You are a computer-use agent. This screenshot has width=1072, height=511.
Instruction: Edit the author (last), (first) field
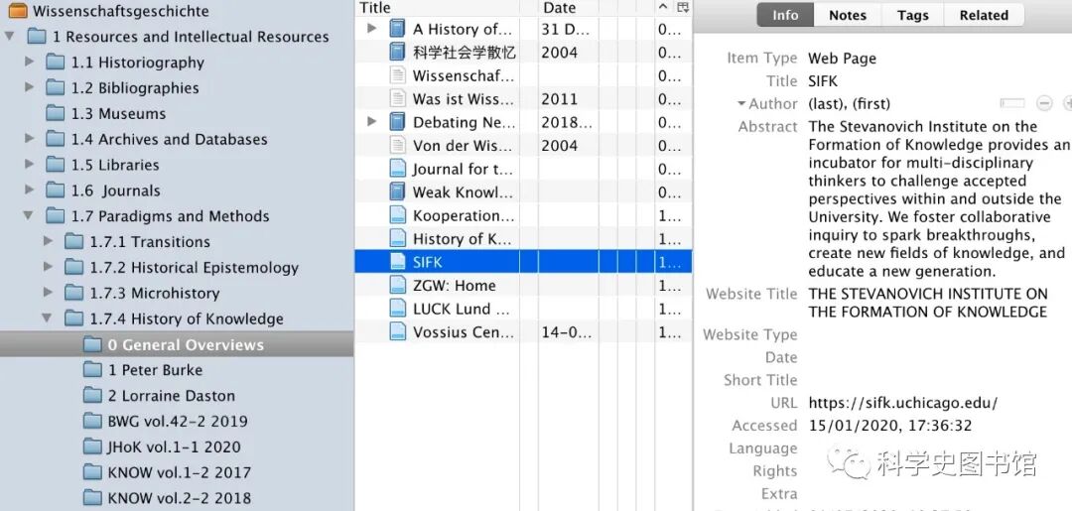coord(849,104)
